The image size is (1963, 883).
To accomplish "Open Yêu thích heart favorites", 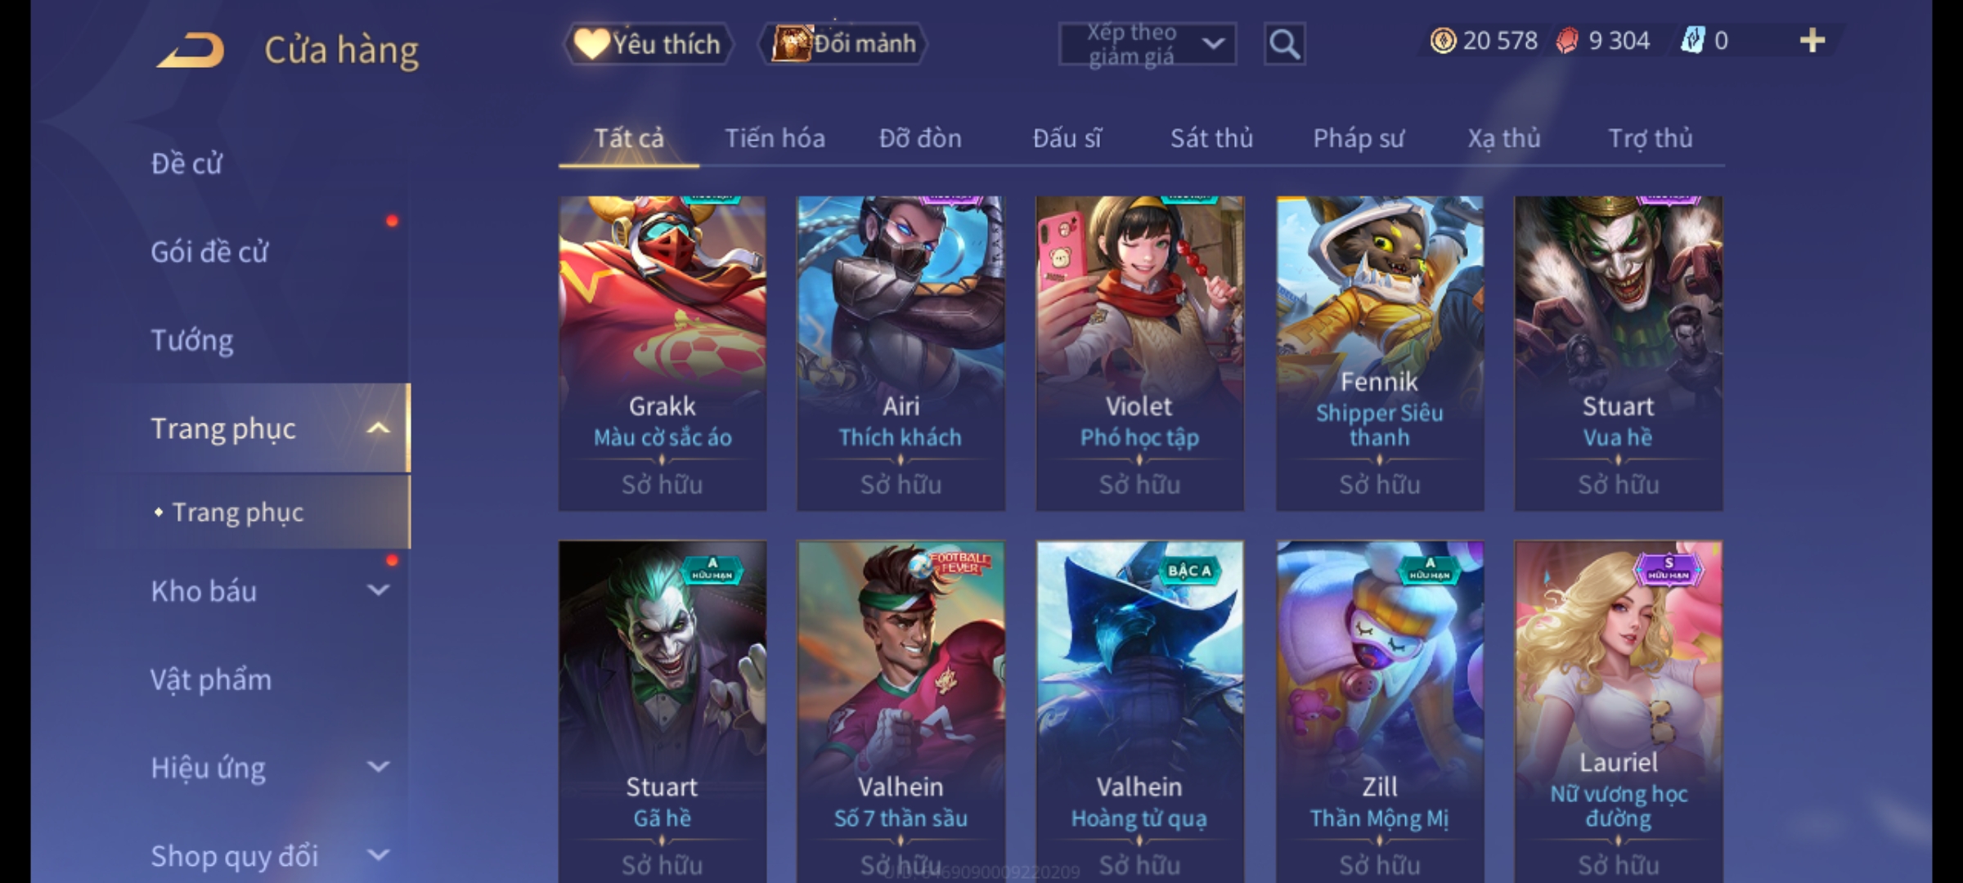I will [648, 43].
